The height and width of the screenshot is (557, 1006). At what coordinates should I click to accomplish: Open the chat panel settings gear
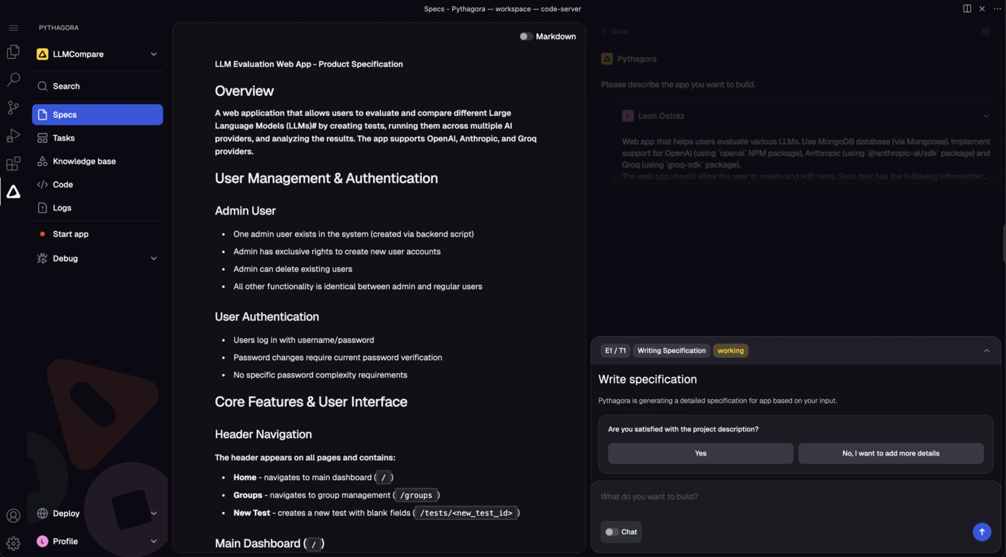click(x=986, y=31)
